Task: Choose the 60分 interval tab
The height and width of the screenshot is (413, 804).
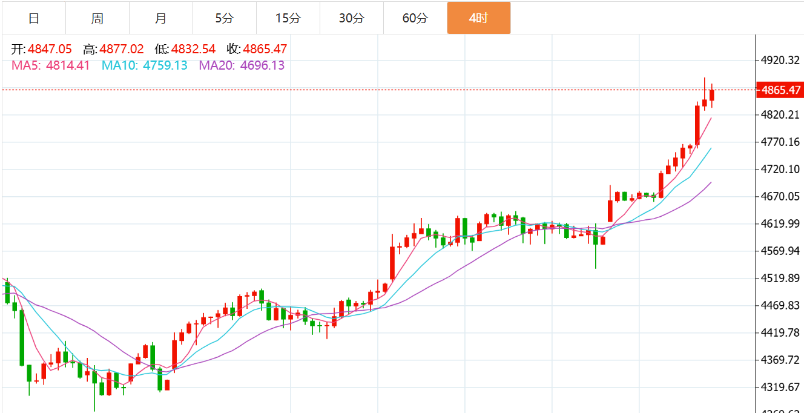Action: [x=415, y=18]
